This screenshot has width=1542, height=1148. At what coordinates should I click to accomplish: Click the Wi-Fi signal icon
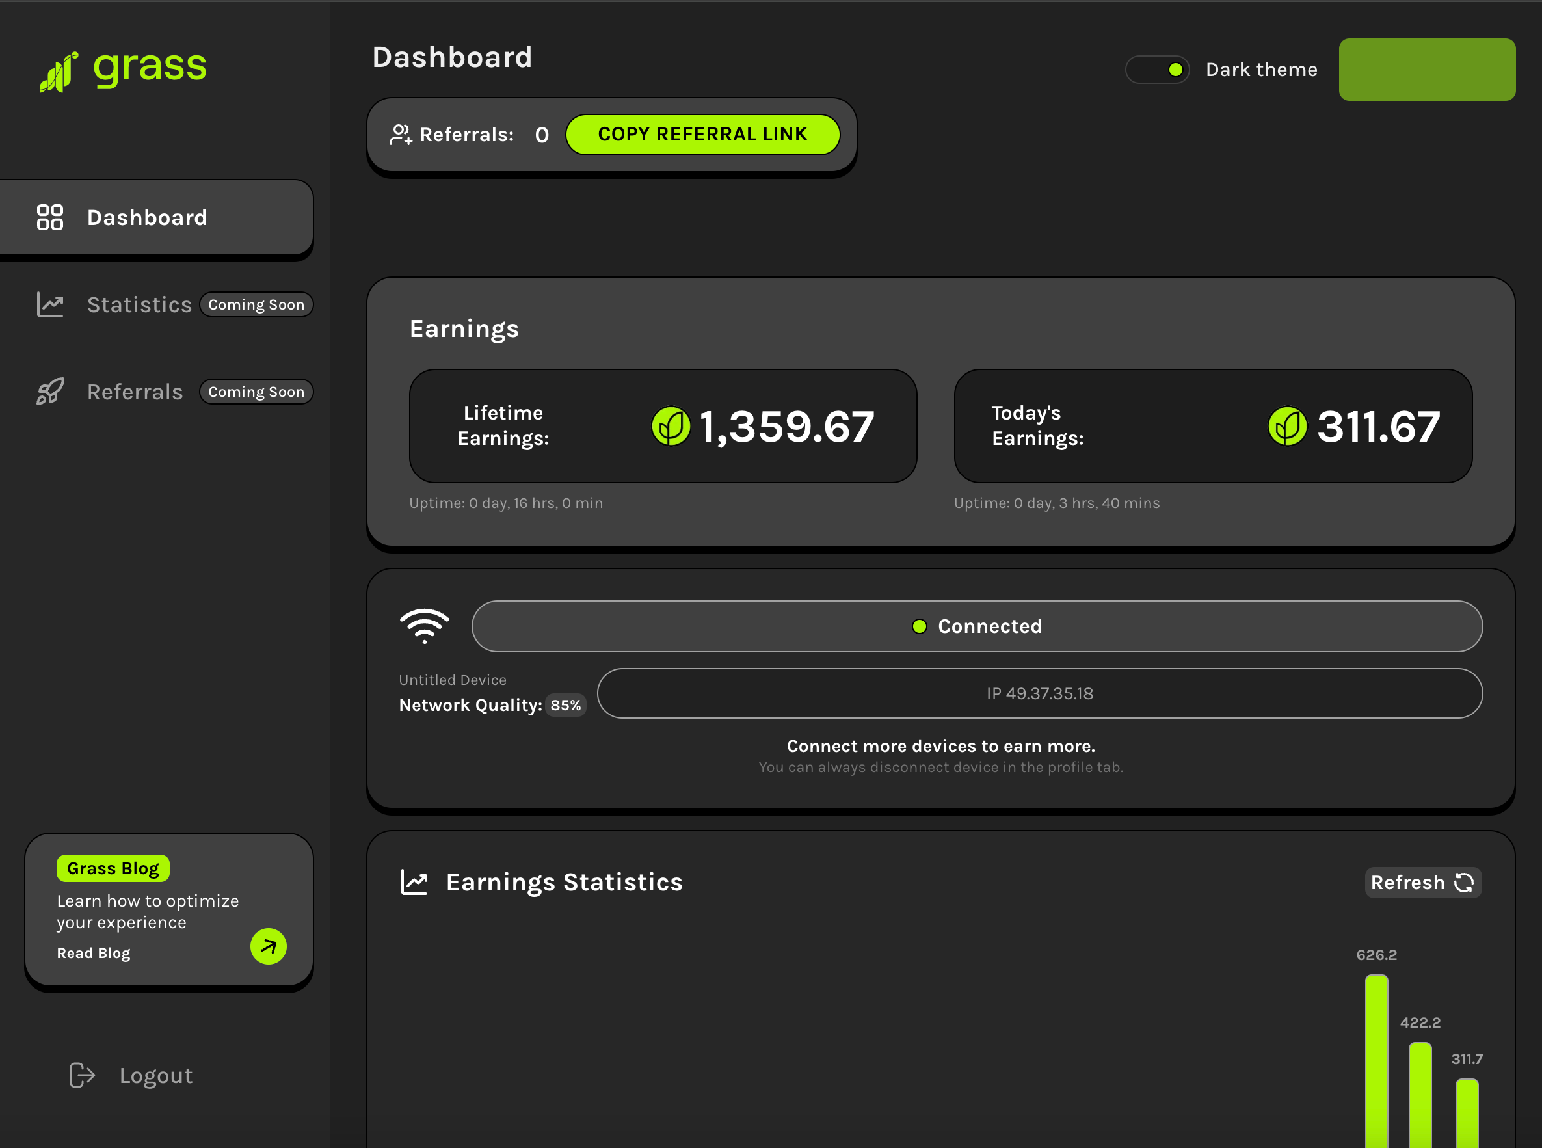pos(425,626)
